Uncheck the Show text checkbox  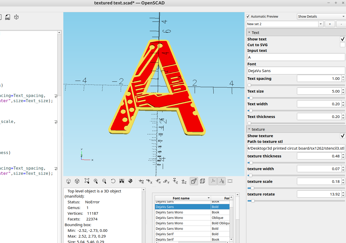click(342, 39)
